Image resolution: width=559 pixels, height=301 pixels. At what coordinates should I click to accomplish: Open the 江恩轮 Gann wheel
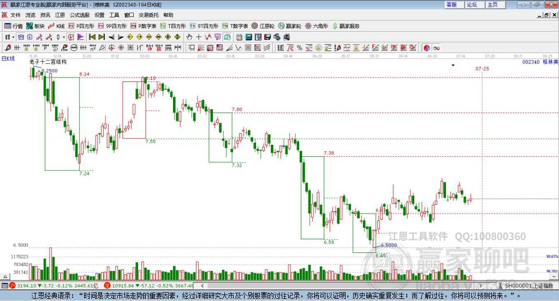click(x=263, y=26)
